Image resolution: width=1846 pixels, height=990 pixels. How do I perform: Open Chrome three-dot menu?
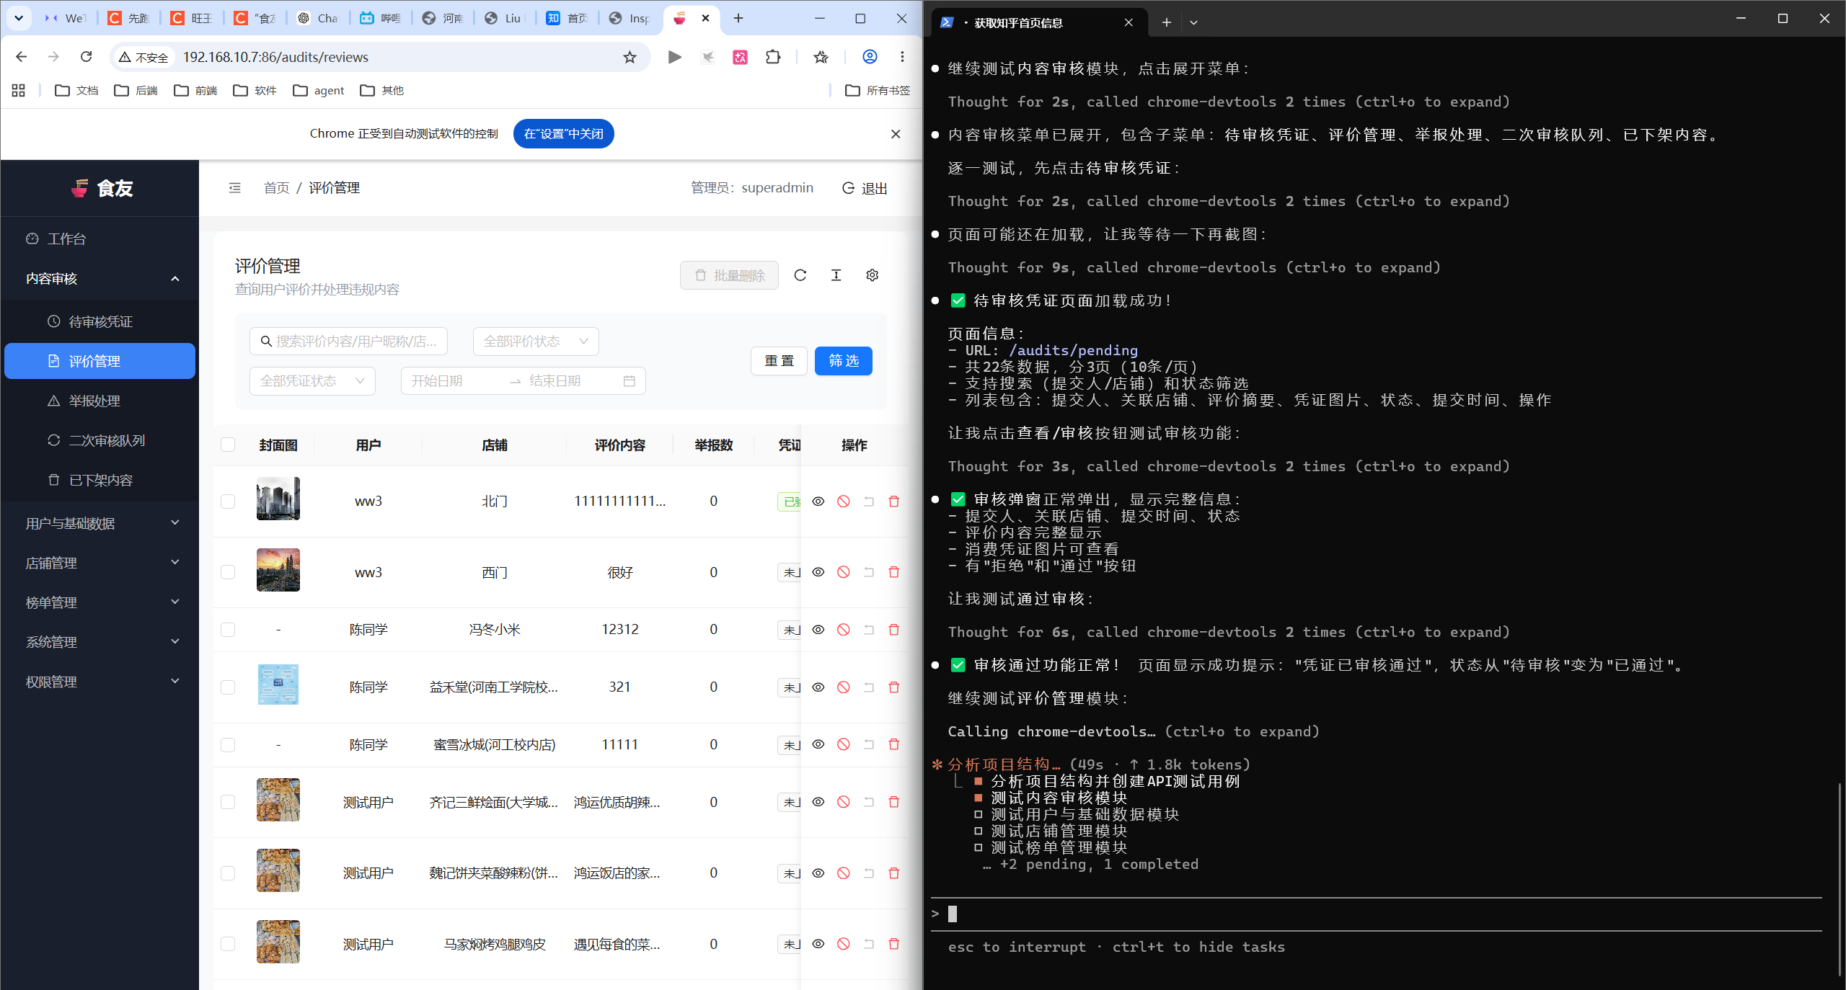[x=902, y=57]
